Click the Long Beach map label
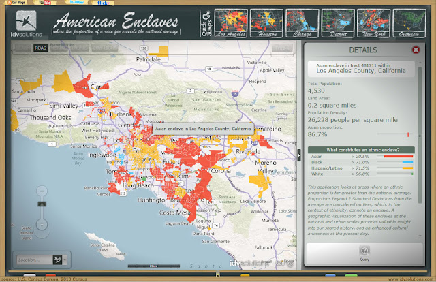 pyautogui.click(x=138, y=185)
